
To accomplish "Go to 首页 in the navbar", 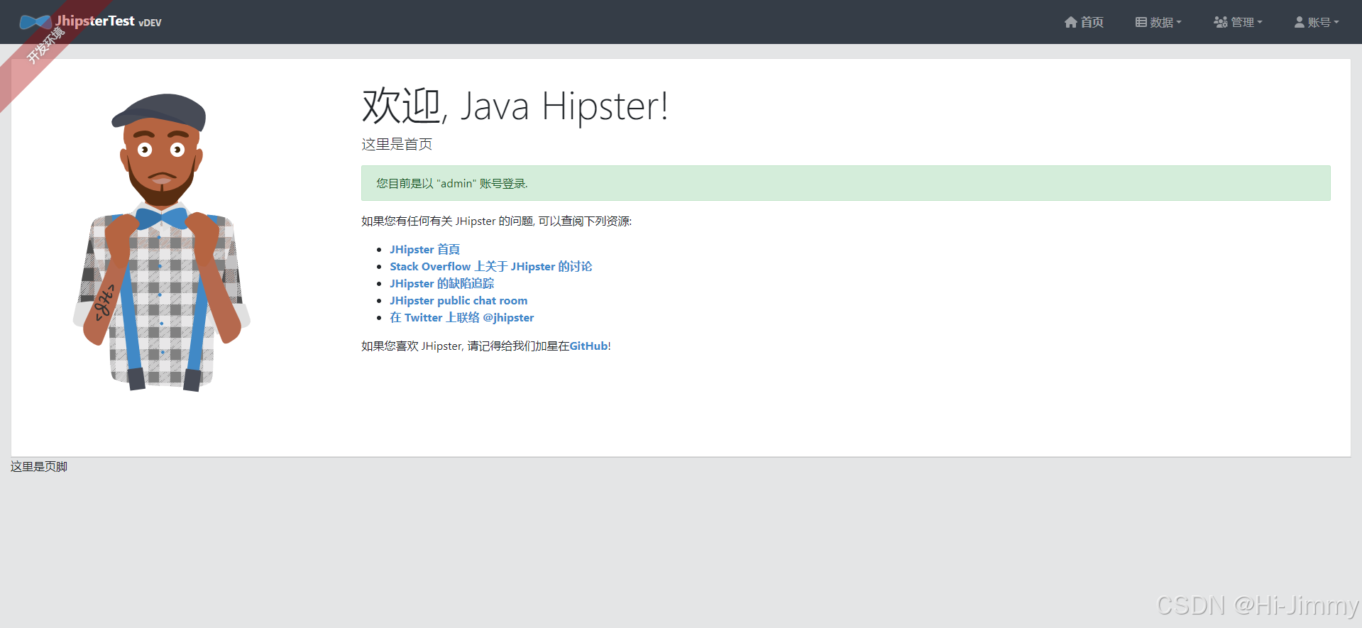I will coord(1084,22).
